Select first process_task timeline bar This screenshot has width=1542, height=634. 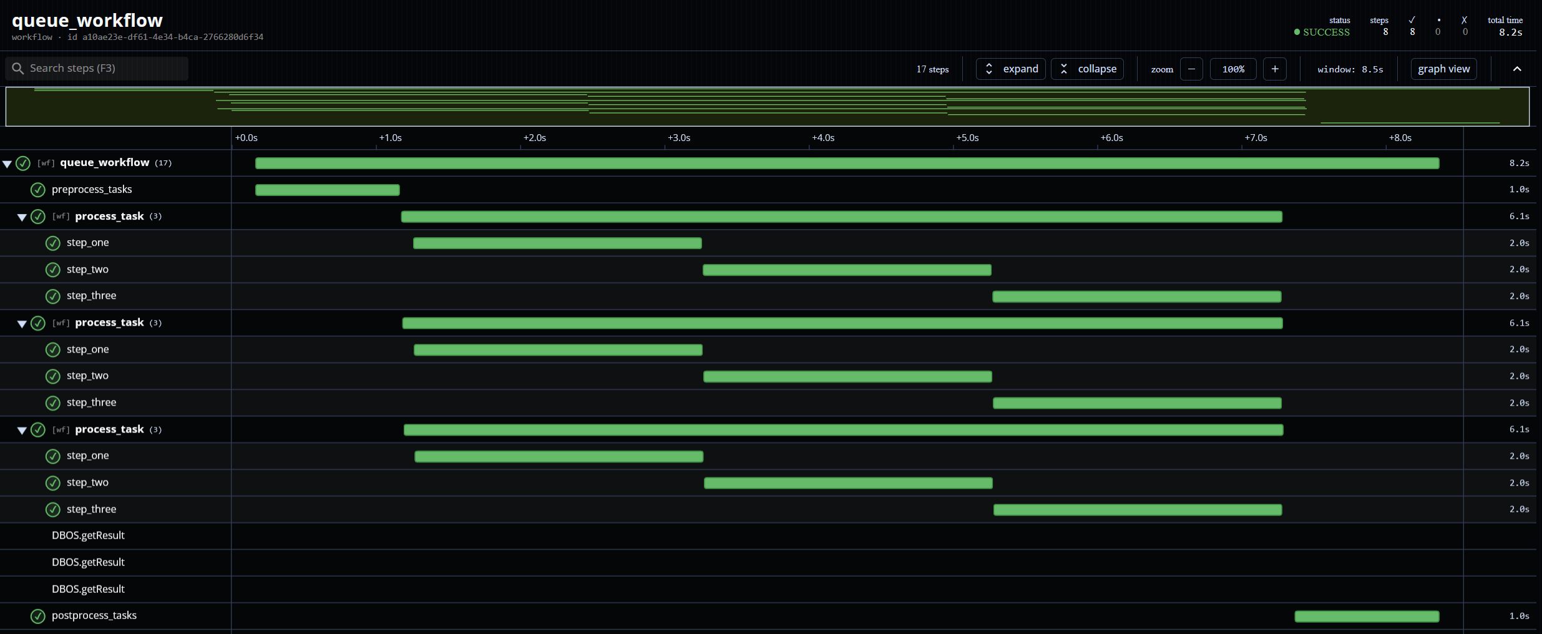coord(841,217)
